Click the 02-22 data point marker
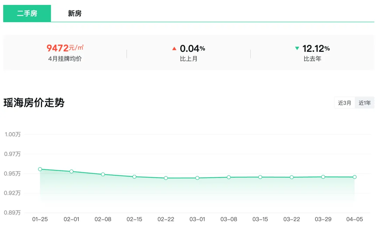 pyautogui.click(x=166, y=178)
